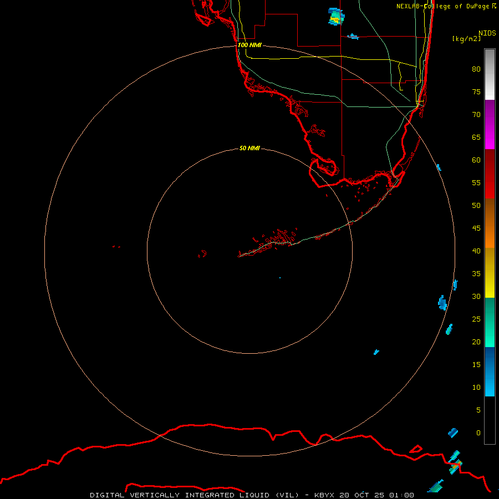Viewport: 499px width, 499px height.
Task: Pick the brown-orange segment of the color bar
Action: (x=490, y=223)
